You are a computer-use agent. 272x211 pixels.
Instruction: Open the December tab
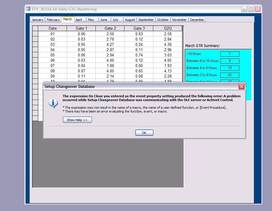tap(197, 20)
